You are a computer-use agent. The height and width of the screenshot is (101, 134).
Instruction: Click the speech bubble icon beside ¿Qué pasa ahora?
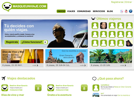[94, 79]
